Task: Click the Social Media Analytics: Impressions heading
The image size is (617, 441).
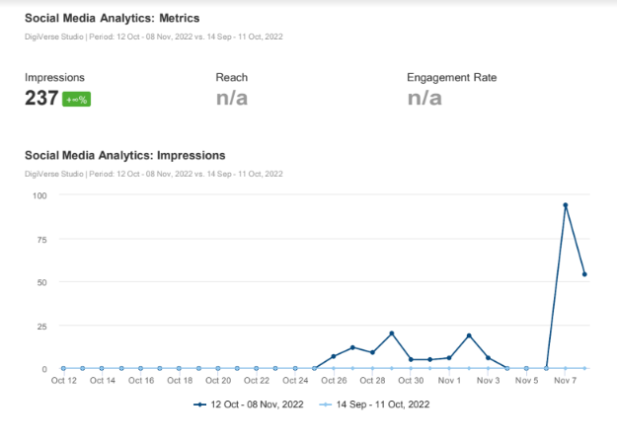Action: pos(124,155)
